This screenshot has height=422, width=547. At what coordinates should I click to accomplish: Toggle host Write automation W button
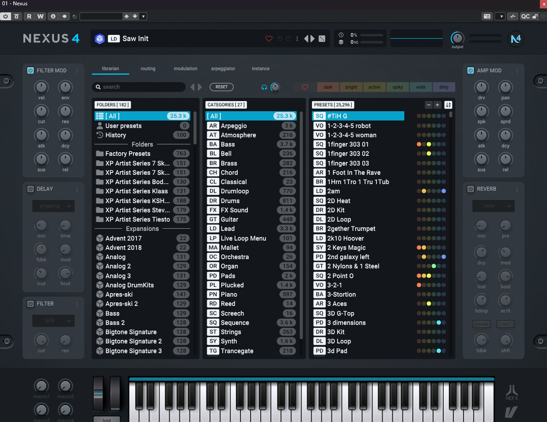point(40,16)
